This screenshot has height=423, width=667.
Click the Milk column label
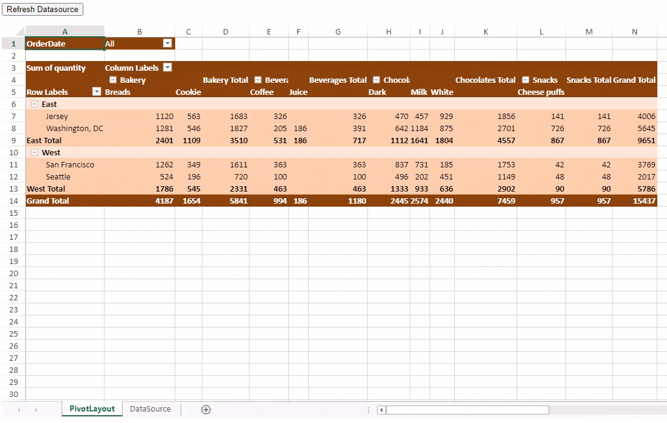tap(419, 92)
